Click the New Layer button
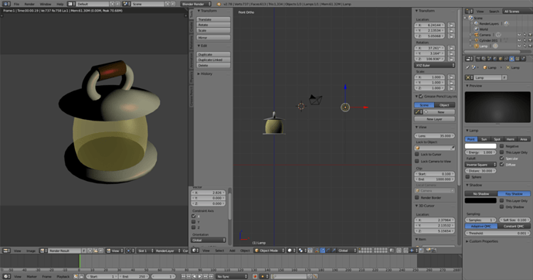This screenshot has height=280, width=533. 434,119
